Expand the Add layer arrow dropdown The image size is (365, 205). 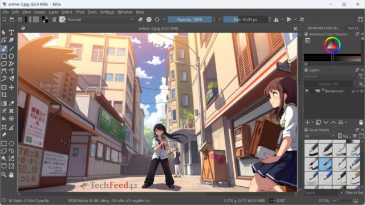(x=313, y=122)
